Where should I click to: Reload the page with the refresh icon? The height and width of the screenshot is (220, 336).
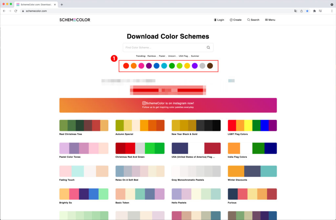[16, 11]
